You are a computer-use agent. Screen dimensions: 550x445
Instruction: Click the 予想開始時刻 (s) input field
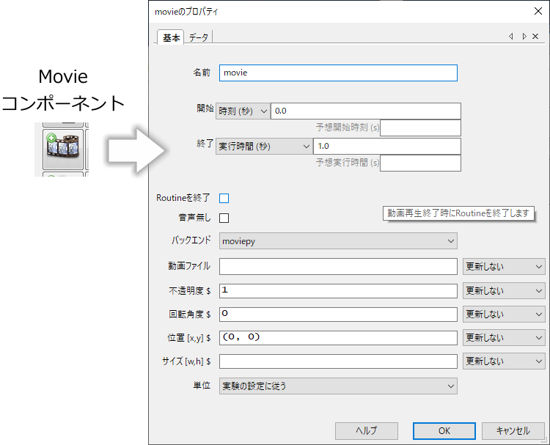(420, 128)
